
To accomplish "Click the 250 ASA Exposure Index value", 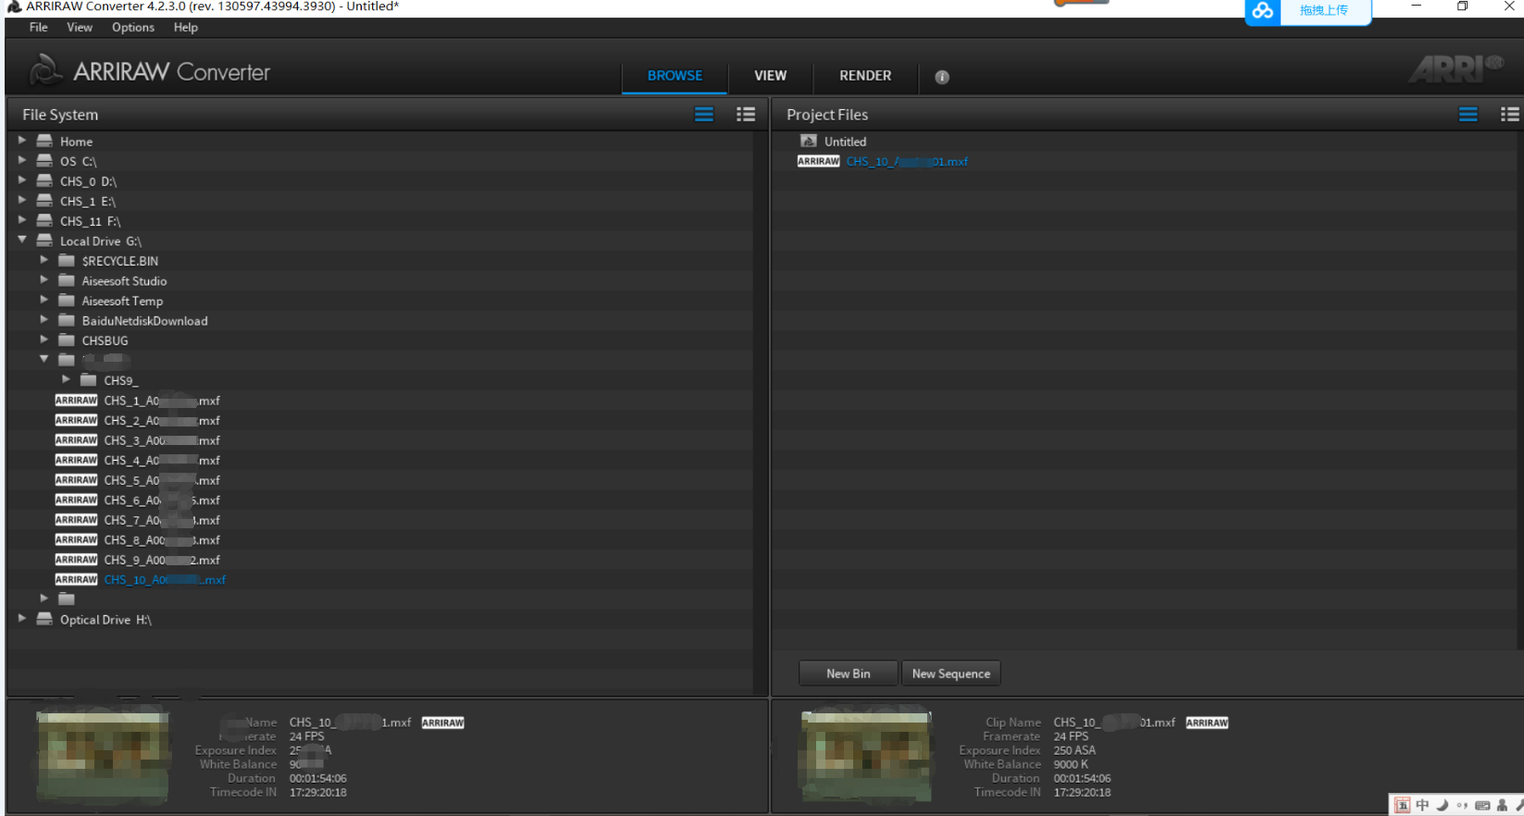I will tap(1074, 750).
